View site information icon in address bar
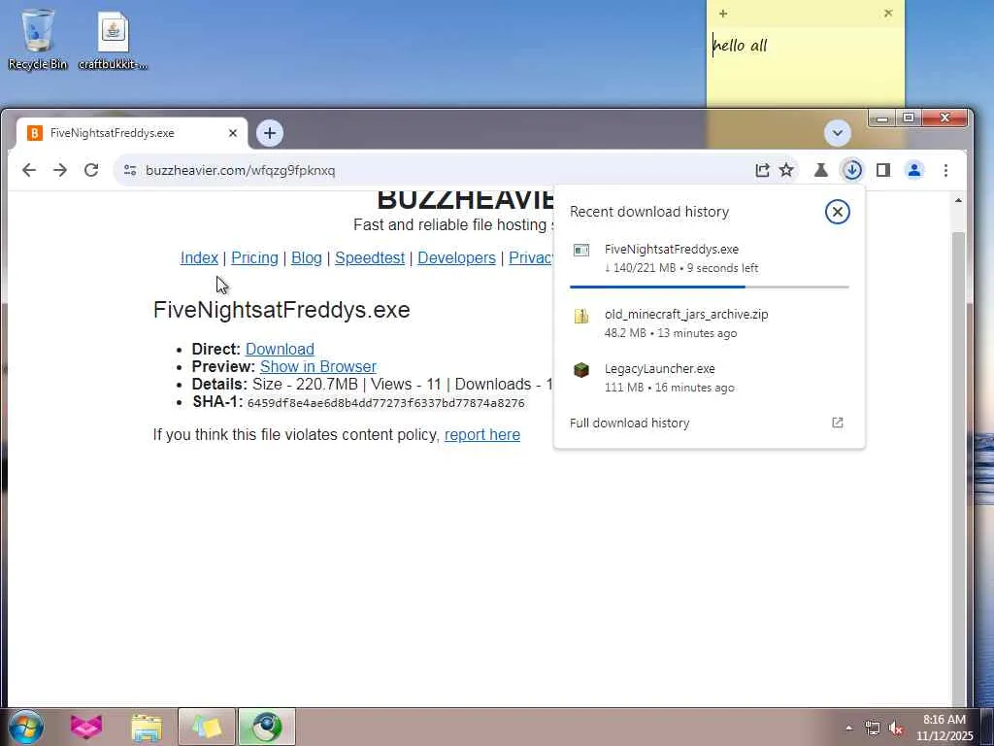994x746 pixels. point(130,170)
